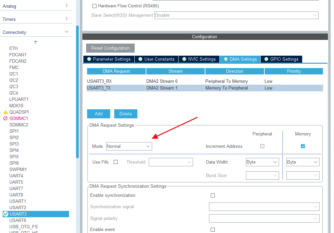Viewport: 334px width, 233px height.
Task: Click the Add DMA request button
Action: 98,114
